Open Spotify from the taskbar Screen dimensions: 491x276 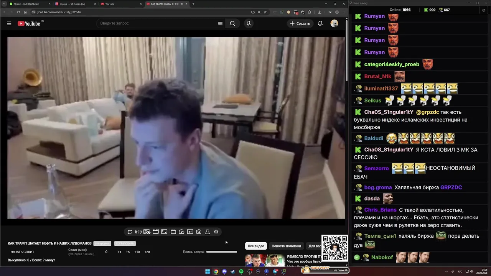[x=241, y=271]
